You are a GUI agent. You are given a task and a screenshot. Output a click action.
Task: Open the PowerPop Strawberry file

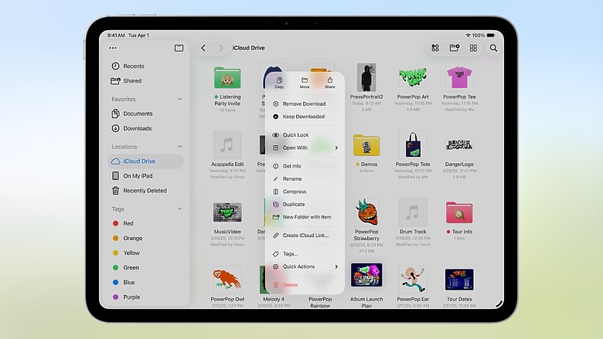coord(366,212)
